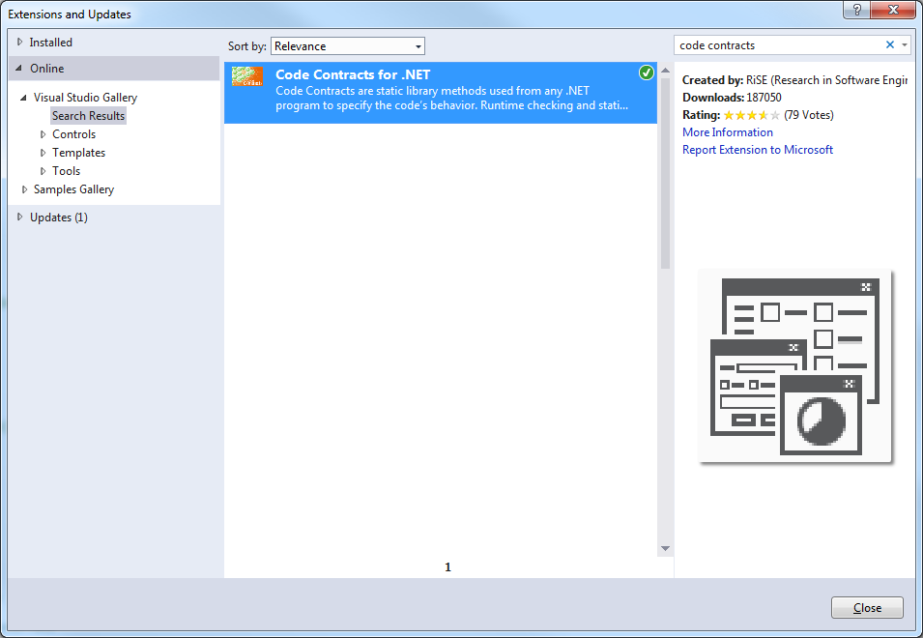
Task: Select the Tools tree item
Action: click(66, 171)
